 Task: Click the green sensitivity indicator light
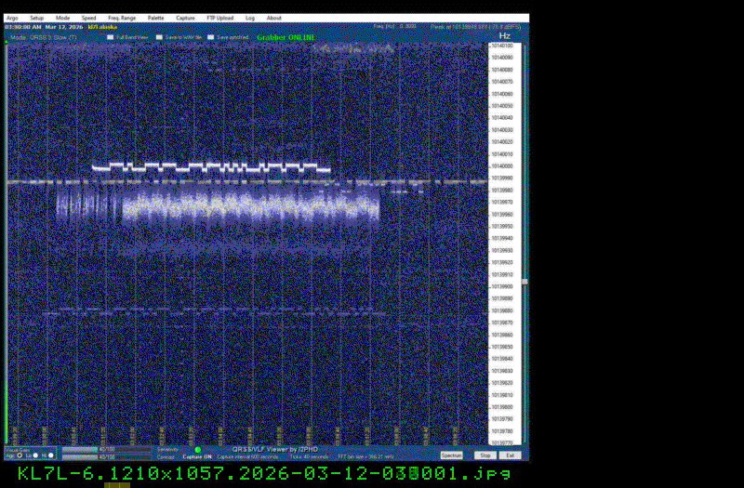point(197,450)
